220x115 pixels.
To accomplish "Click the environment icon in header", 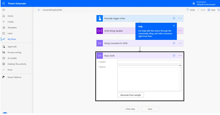I will point(194,3).
